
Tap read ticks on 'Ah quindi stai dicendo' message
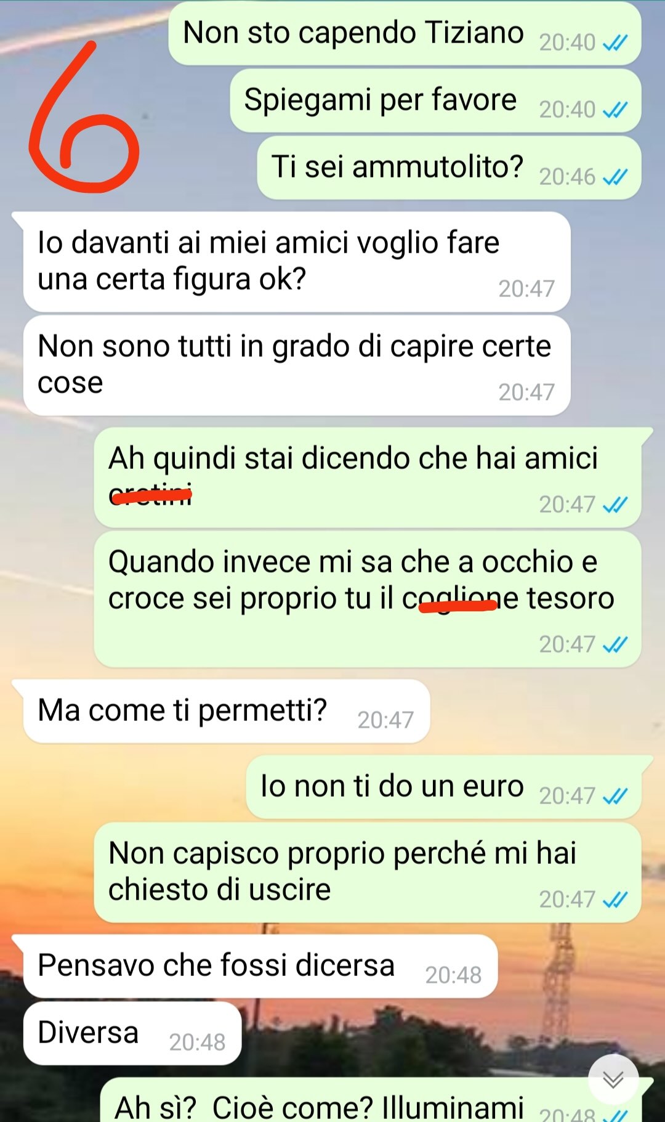[x=615, y=505]
